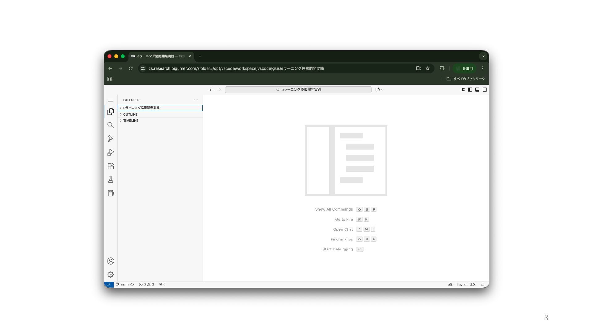Toggle the Primary Side Bar layout button
The image size is (593, 333).
click(470, 90)
